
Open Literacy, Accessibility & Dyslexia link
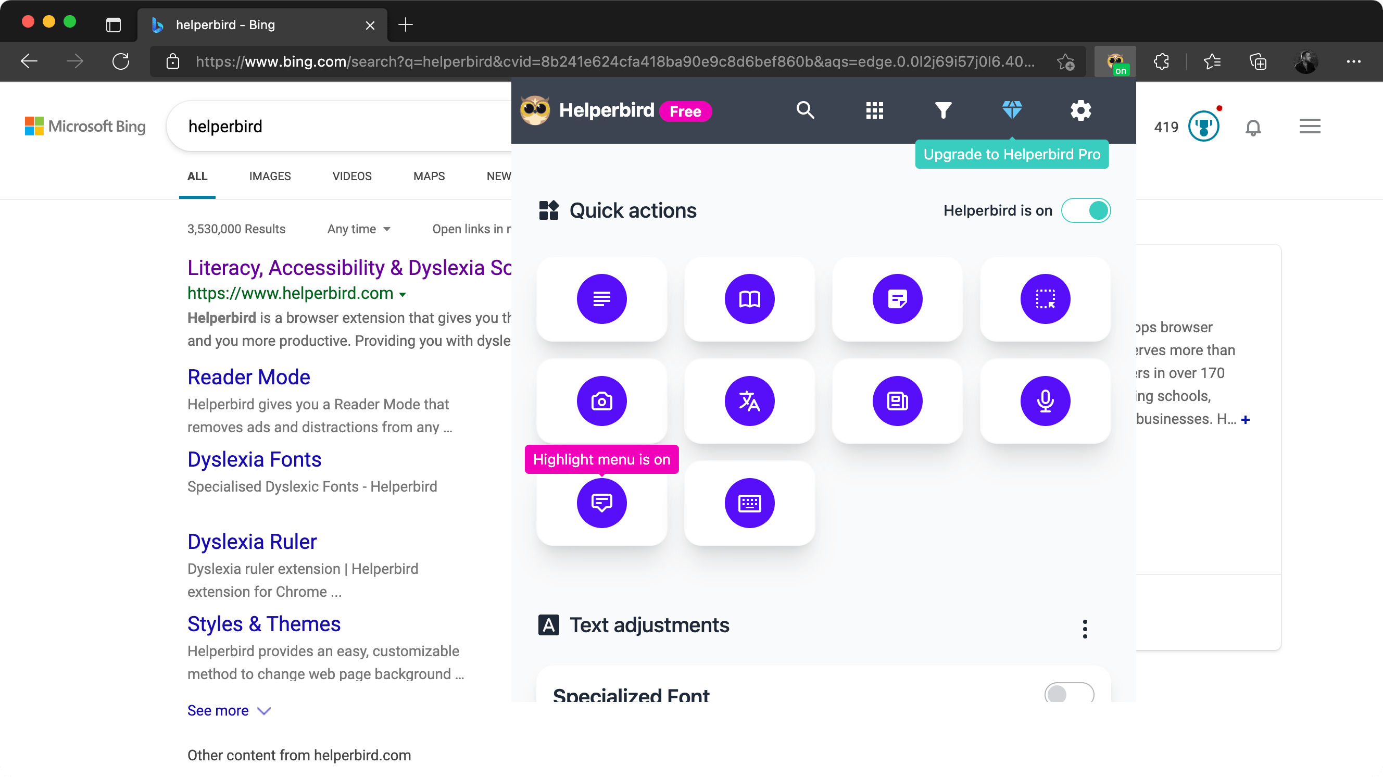click(x=349, y=268)
